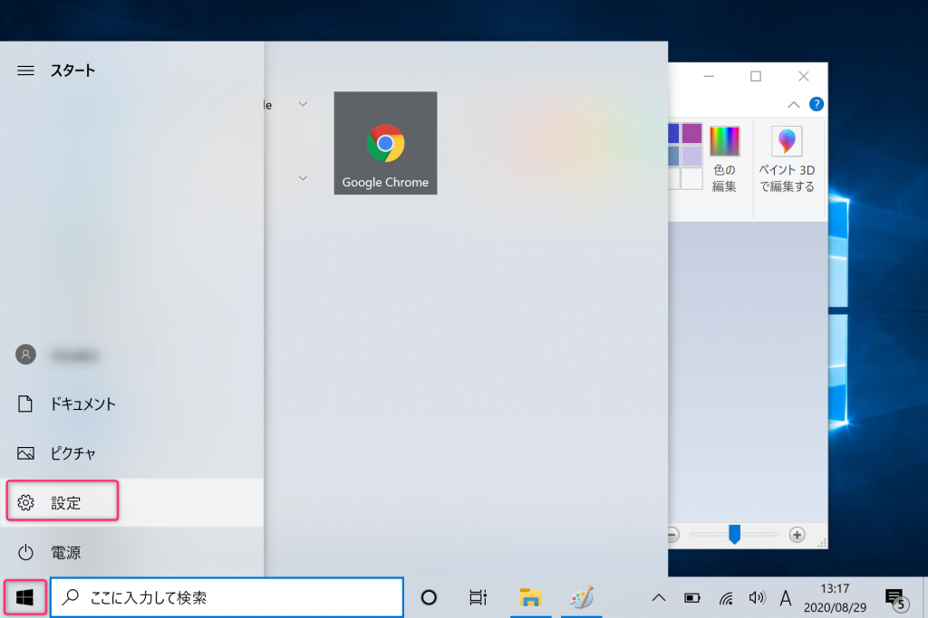
Task: Open File Explorer from the taskbar
Action: click(529, 598)
